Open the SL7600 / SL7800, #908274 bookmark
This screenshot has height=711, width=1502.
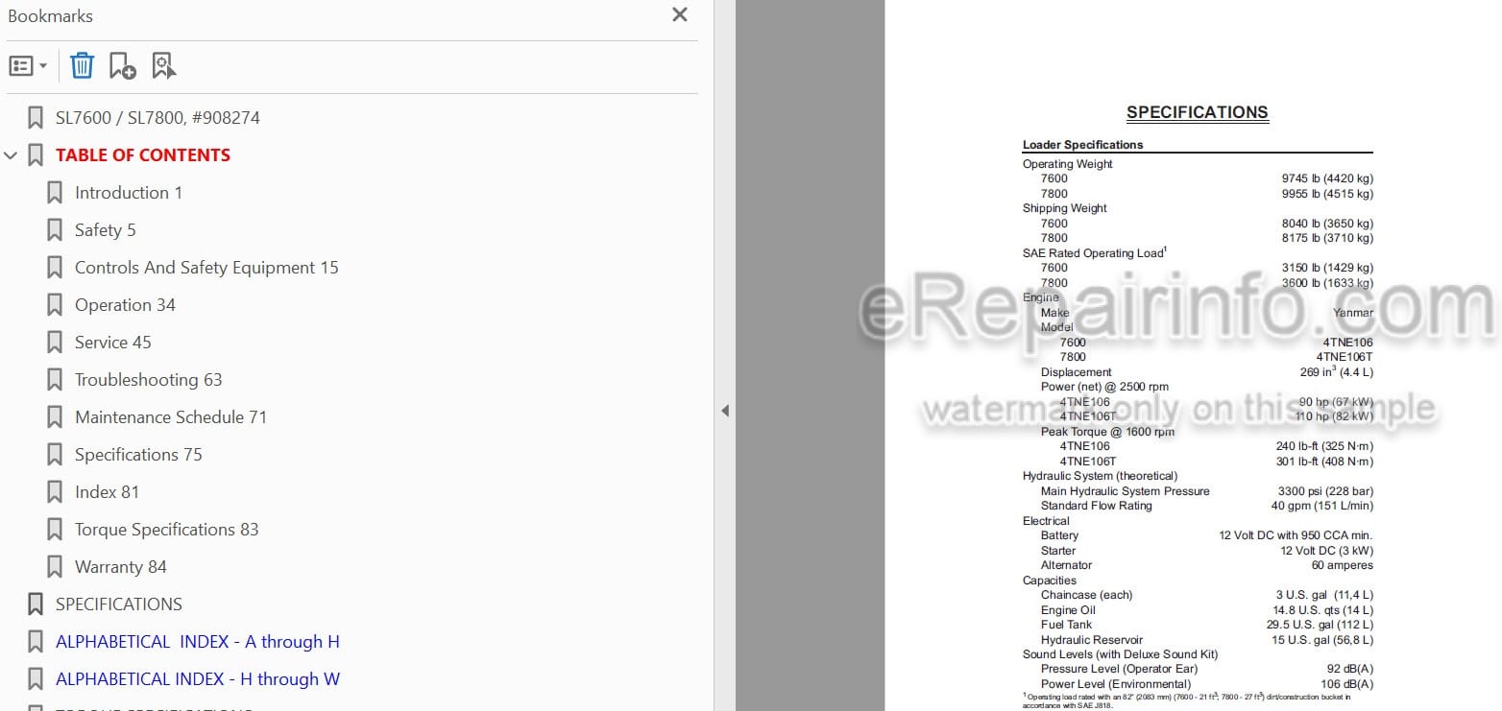pos(157,118)
